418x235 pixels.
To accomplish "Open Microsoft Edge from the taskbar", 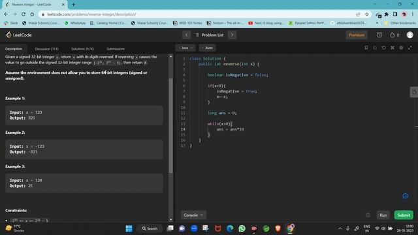I will point(230,228).
